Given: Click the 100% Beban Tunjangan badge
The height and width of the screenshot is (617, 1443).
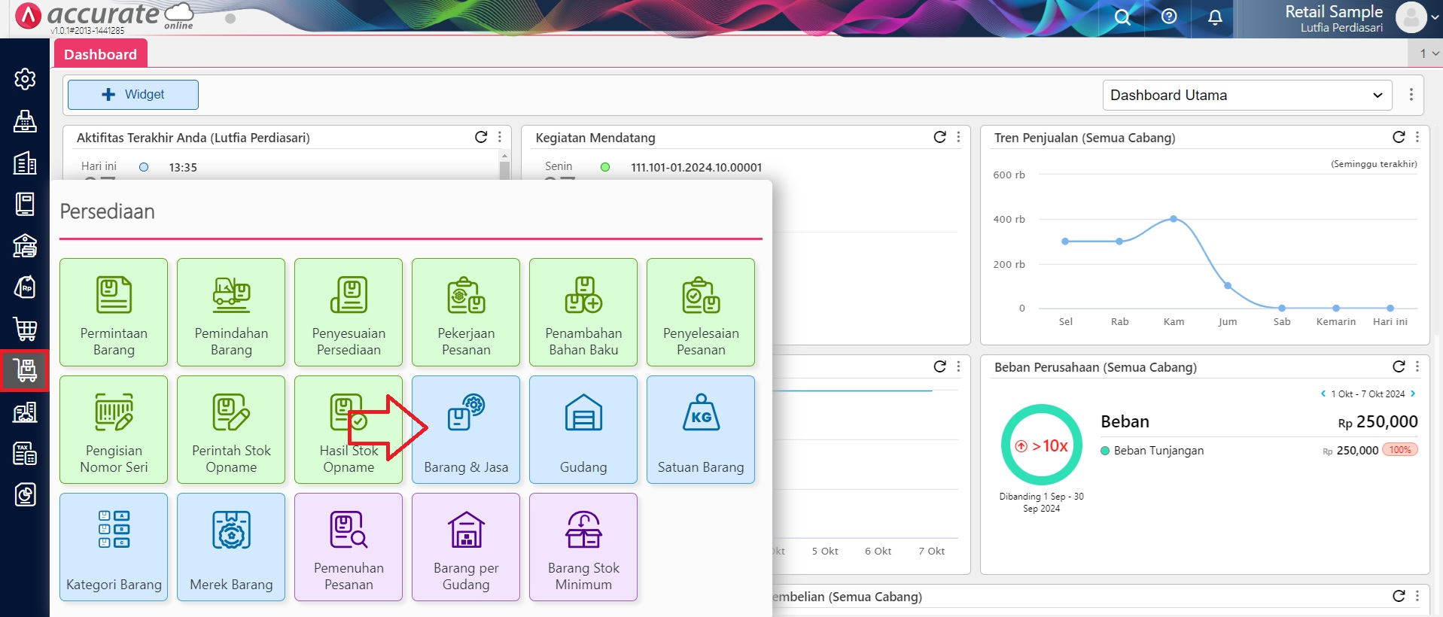Looking at the screenshot, I should [1400, 450].
